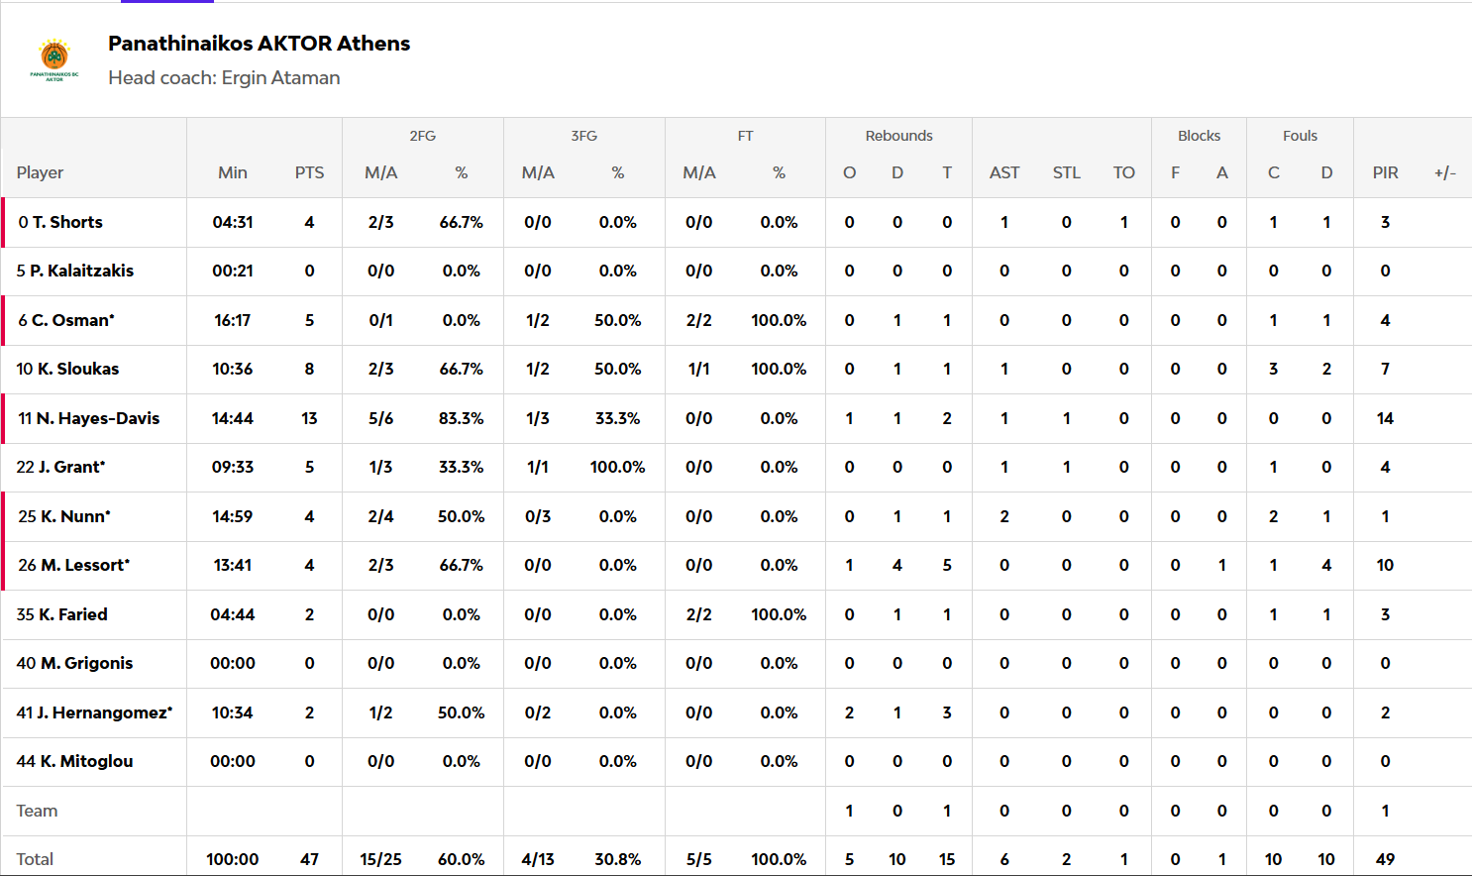Click the PTS column header
Image resolution: width=1472 pixels, height=876 pixels.
pyautogui.click(x=309, y=172)
